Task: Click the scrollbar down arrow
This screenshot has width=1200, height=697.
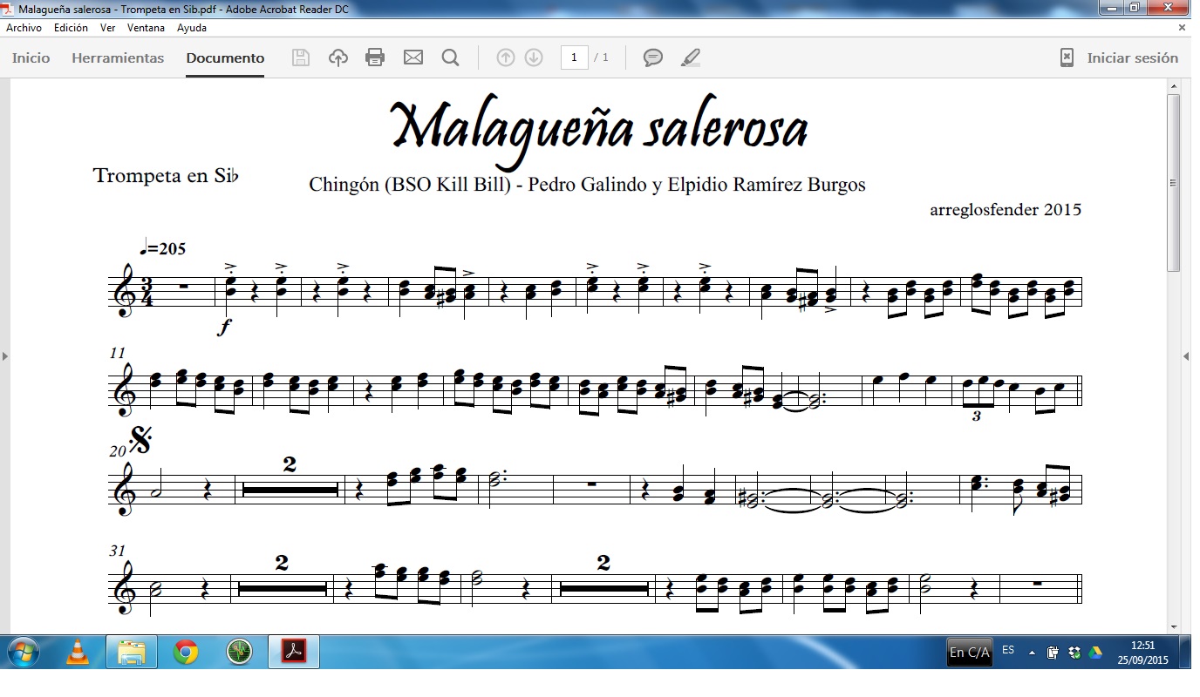Action: pyautogui.click(x=1173, y=626)
